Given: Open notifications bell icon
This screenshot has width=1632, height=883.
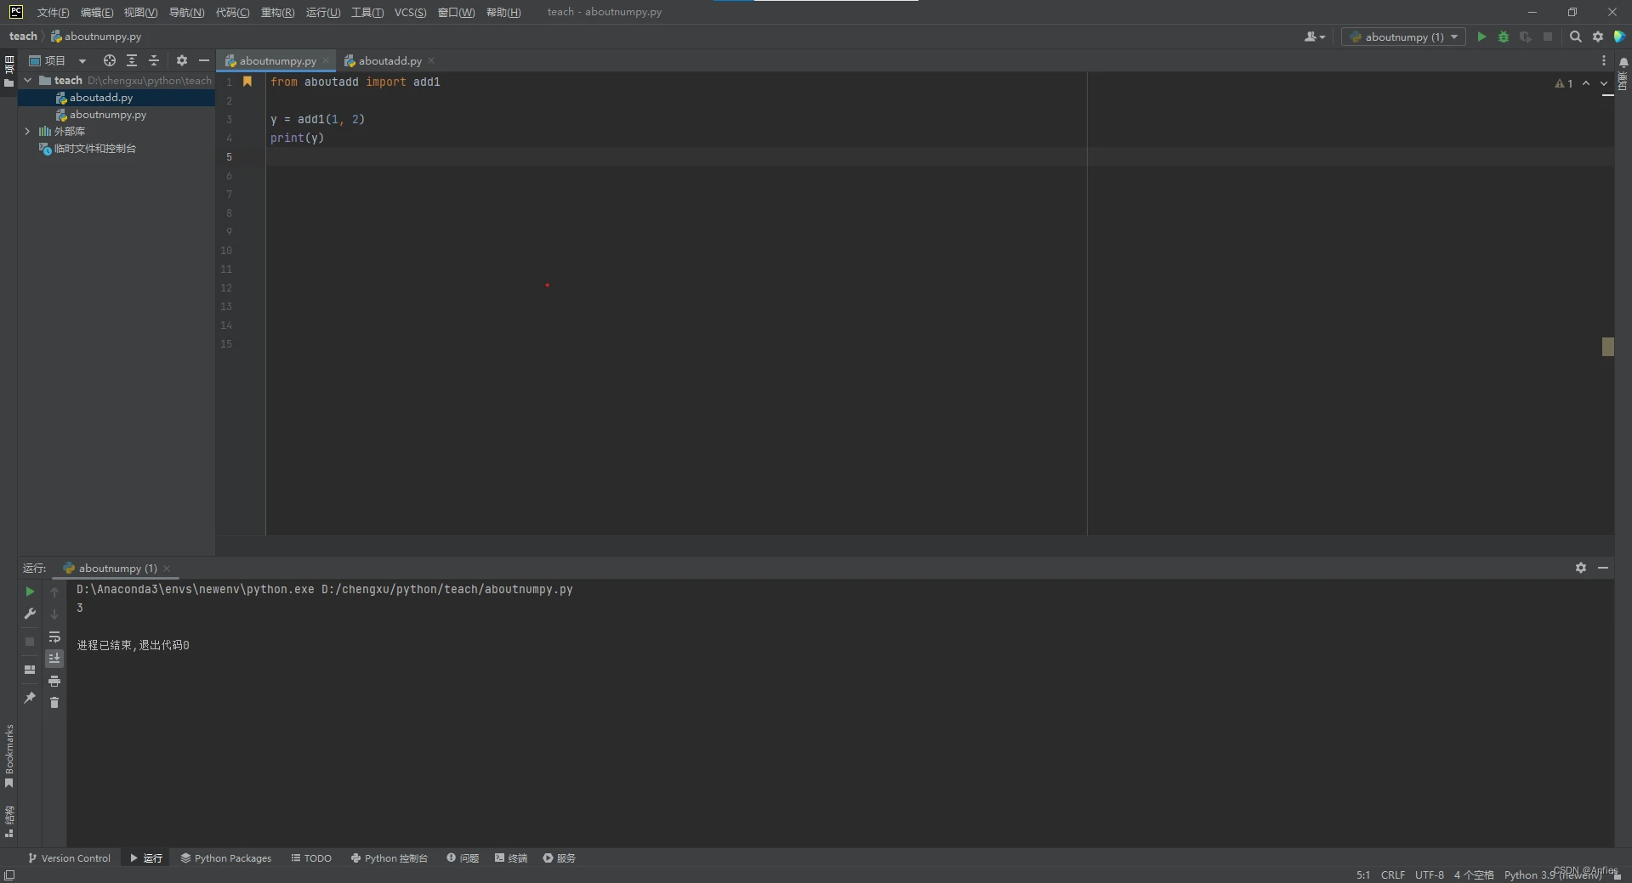Looking at the screenshot, I should pos(1623,62).
